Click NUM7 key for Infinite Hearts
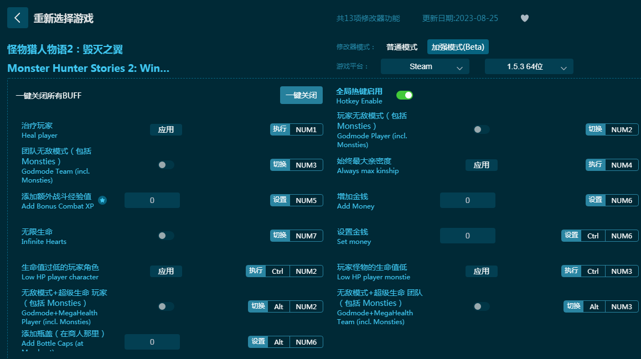The height and width of the screenshot is (359, 641). 306,236
